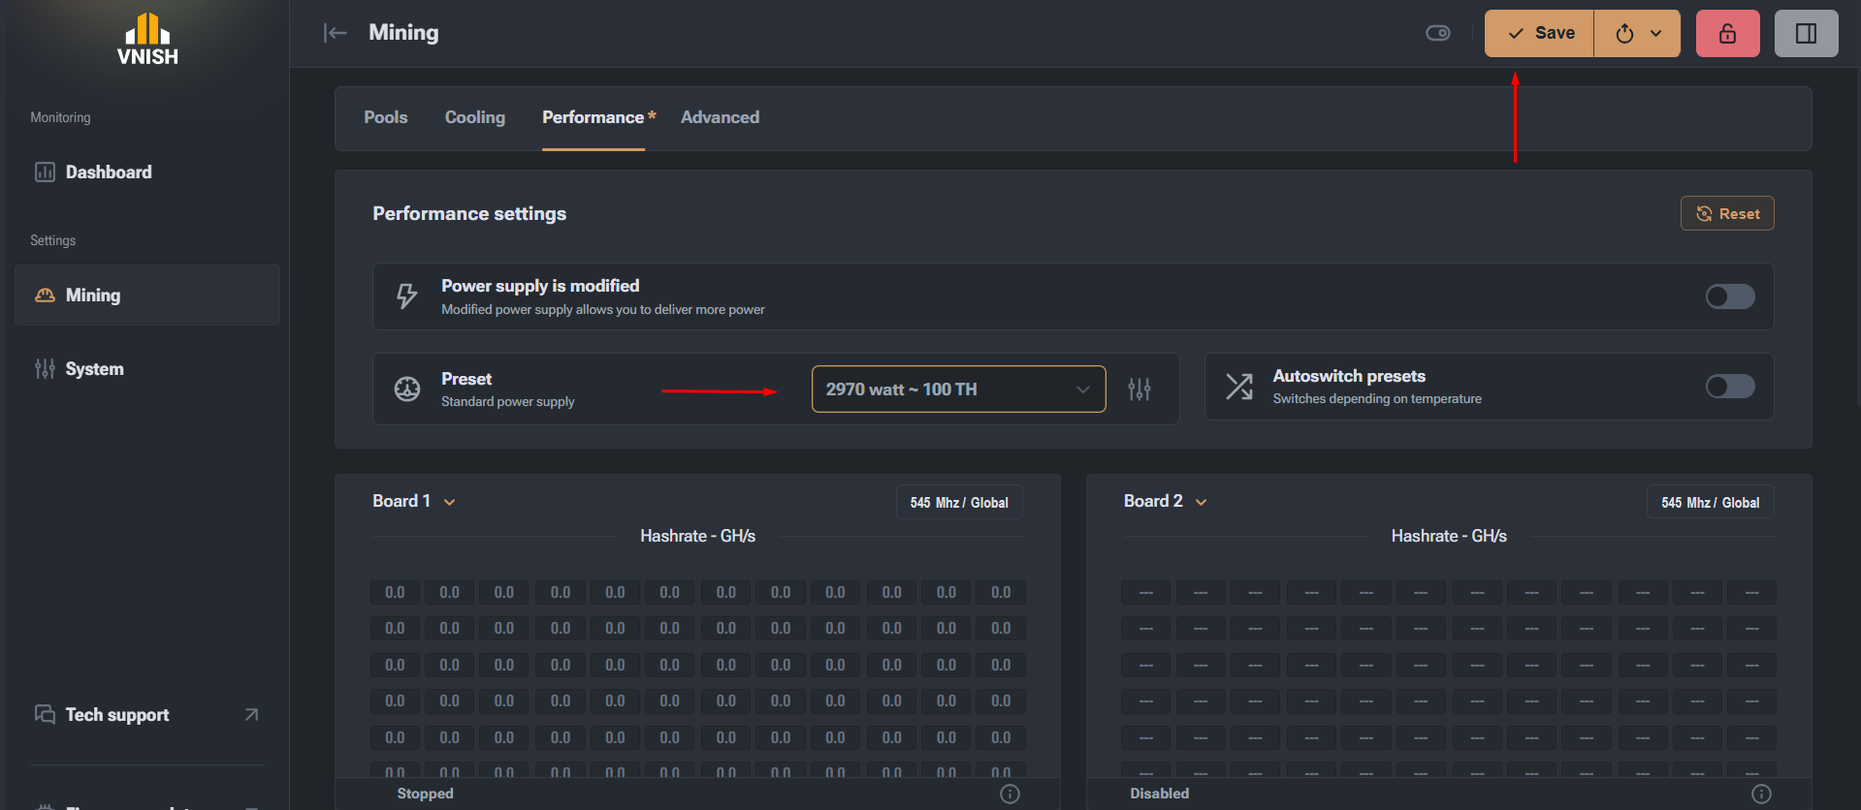
Task: Click the red unlock button
Action: (1728, 34)
